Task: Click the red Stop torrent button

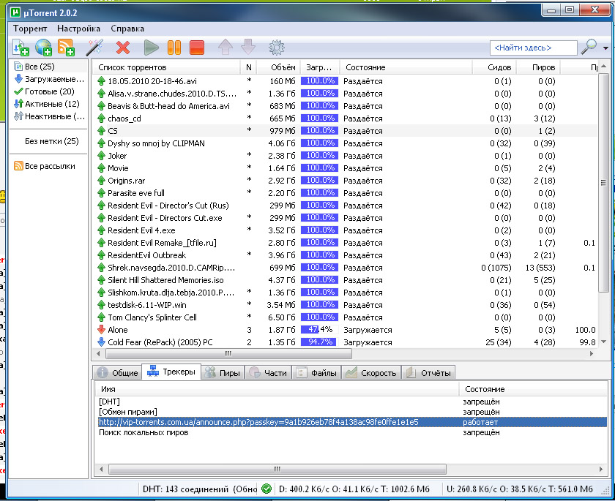Action: click(197, 48)
